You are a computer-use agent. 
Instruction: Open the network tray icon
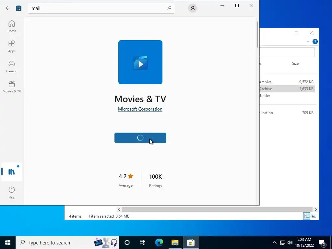coord(282,243)
